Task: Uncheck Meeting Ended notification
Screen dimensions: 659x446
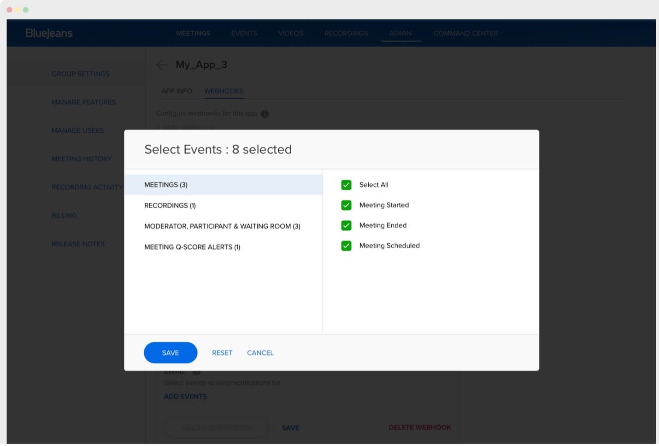Action: pyautogui.click(x=346, y=225)
